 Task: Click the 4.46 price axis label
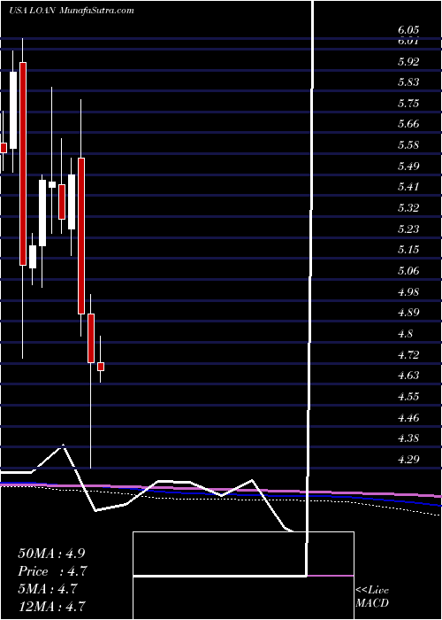click(x=408, y=417)
